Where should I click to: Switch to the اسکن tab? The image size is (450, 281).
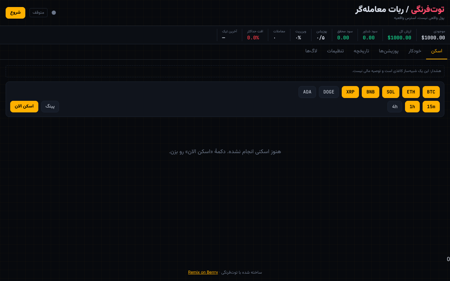(x=437, y=51)
